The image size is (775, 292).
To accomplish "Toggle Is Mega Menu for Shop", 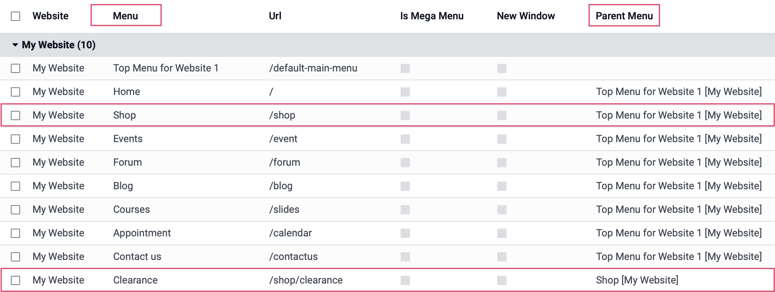I will 405,115.
